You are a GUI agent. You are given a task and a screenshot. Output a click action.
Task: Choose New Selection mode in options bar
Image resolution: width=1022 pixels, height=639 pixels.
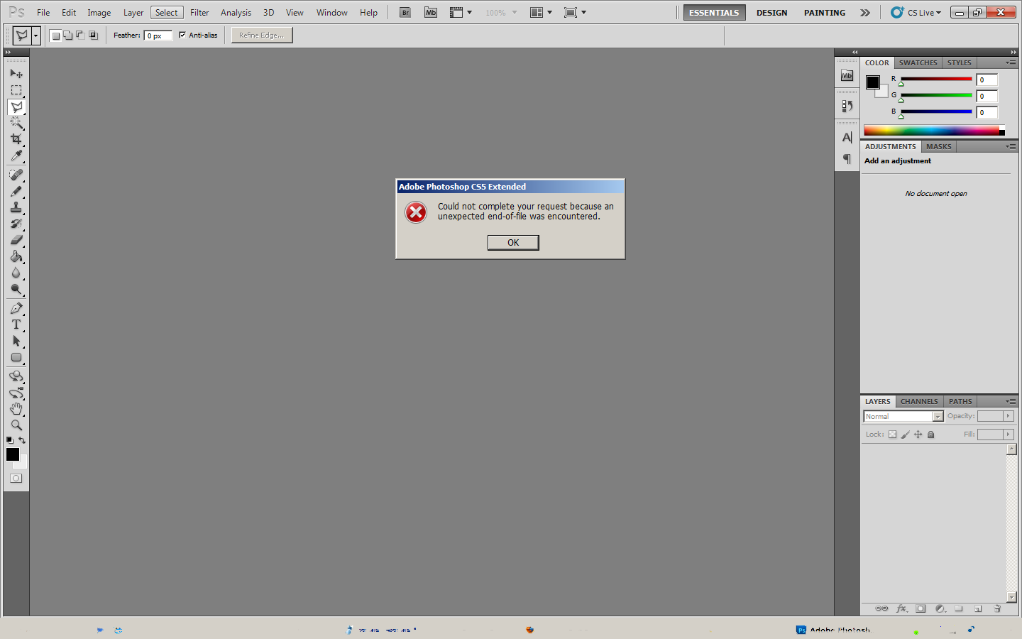(55, 35)
